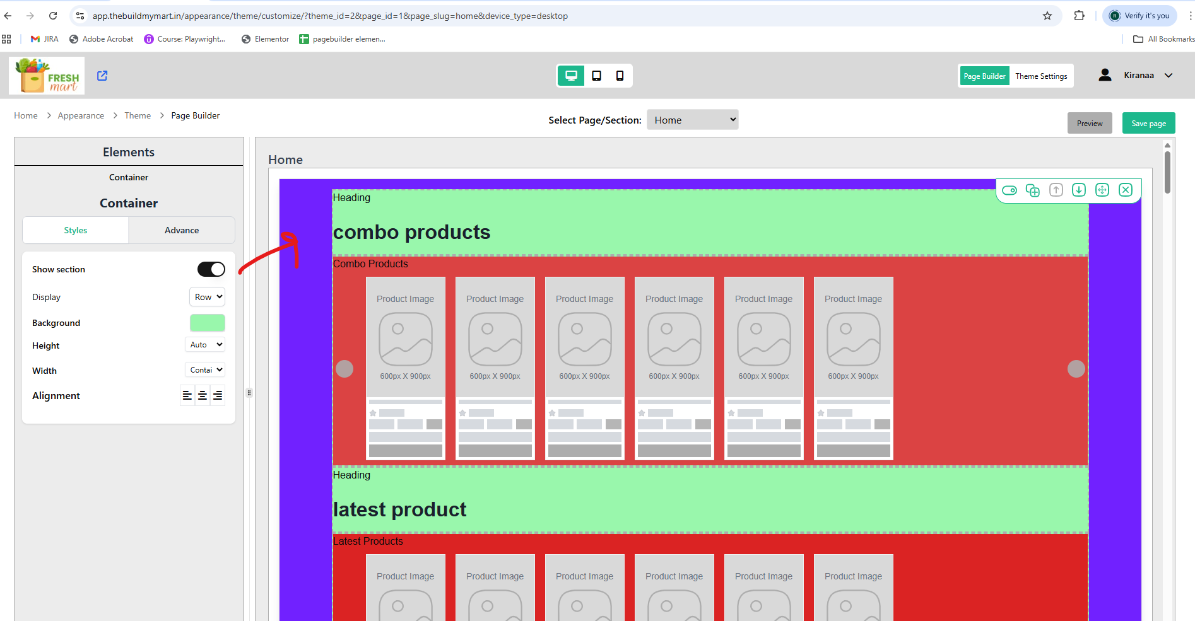Open the Height dropdown set to Auto
1195x621 pixels.
[205, 345]
